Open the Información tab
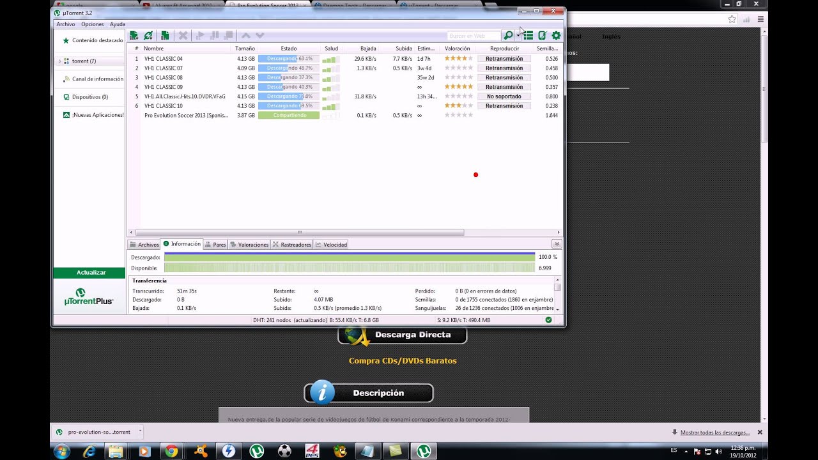 [182, 244]
